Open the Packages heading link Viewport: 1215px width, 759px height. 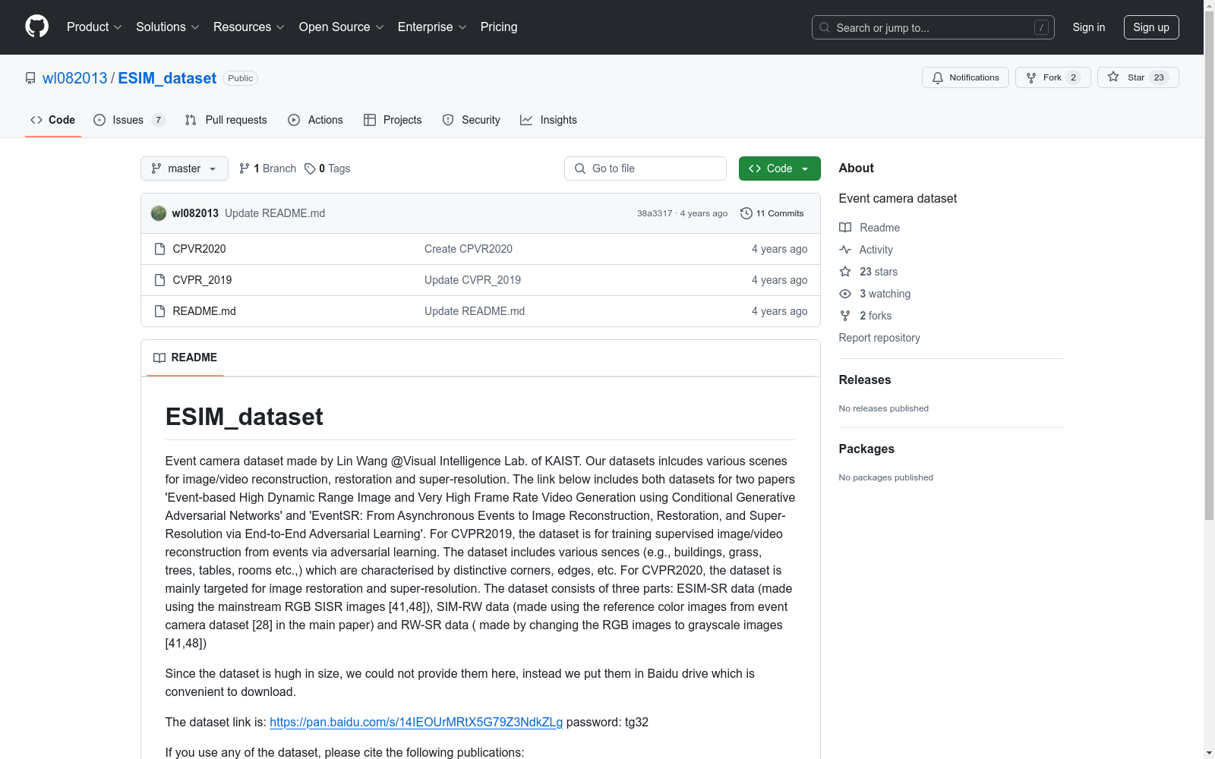coord(866,449)
